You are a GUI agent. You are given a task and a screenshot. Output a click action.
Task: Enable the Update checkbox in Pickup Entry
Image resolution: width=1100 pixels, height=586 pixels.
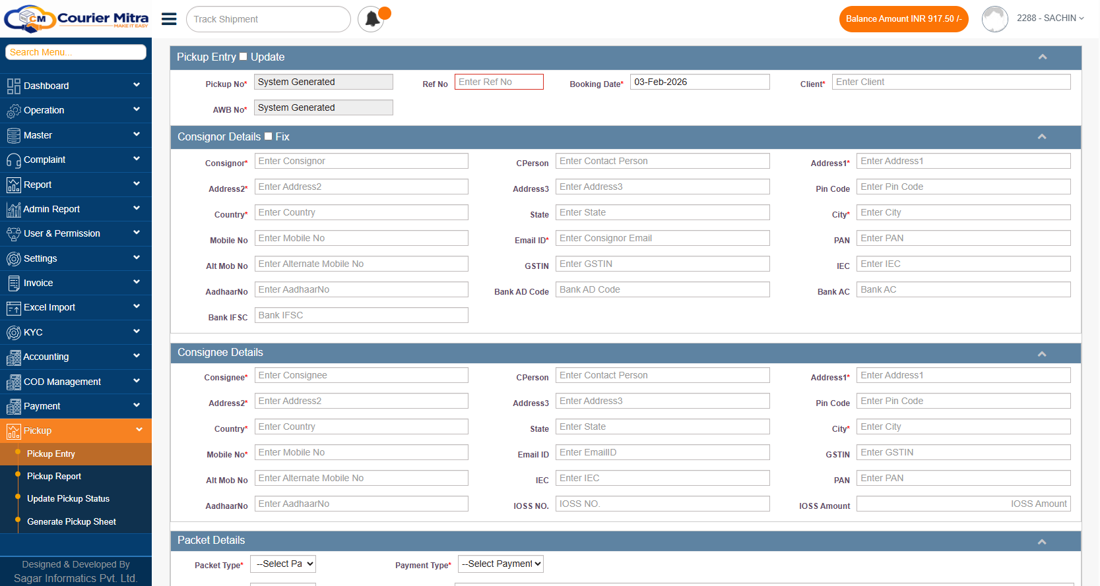(x=243, y=57)
